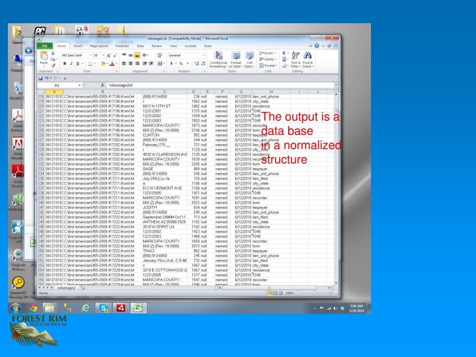Open Format as Table gallery
Viewport: 476px width, 357px height.
pos(236,59)
